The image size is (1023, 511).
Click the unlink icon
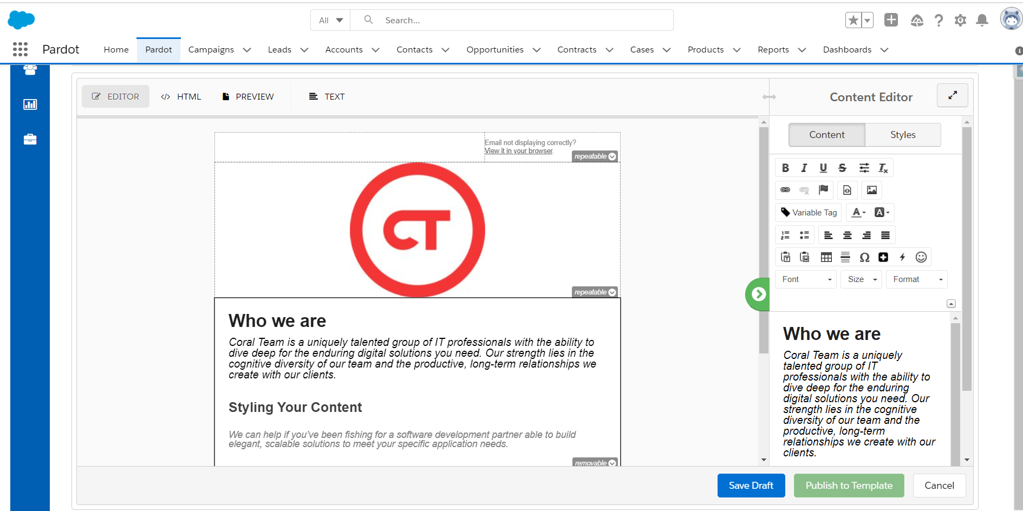point(804,190)
